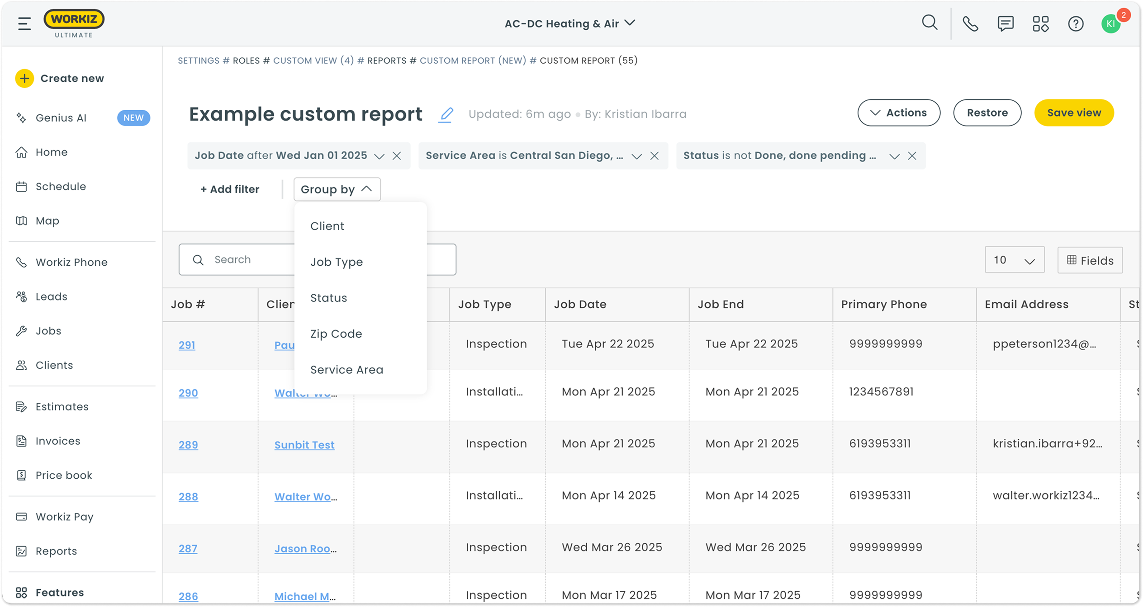Viewport: 1143px width, 607px height.
Task: Open job number 287 link
Action: (188, 549)
